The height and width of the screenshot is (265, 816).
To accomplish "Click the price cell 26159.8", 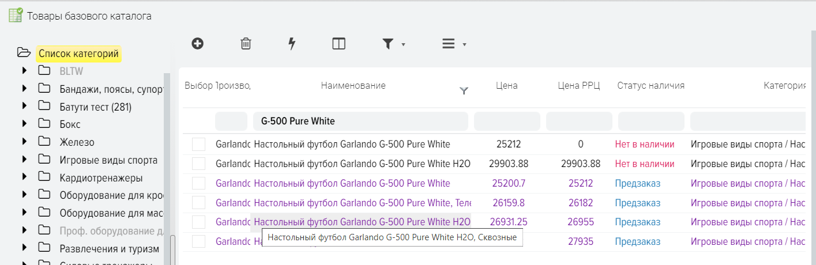I will pyautogui.click(x=509, y=203).
